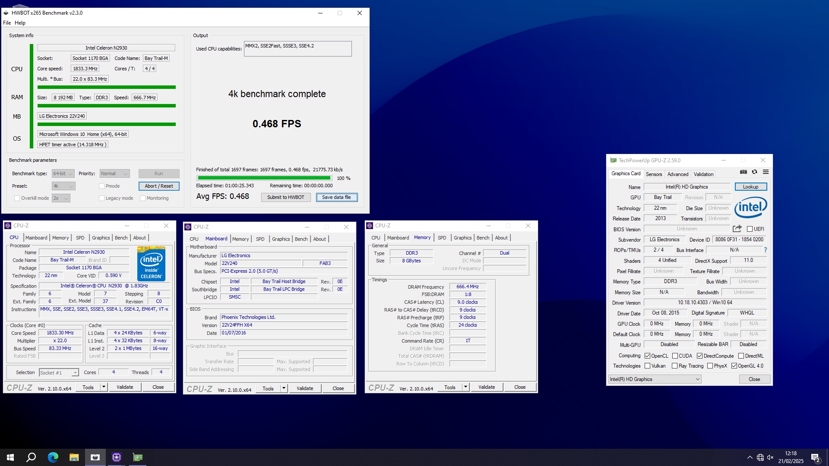
Task: Click the Bus Interface question mark in GPU-Z
Action: click(765, 250)
